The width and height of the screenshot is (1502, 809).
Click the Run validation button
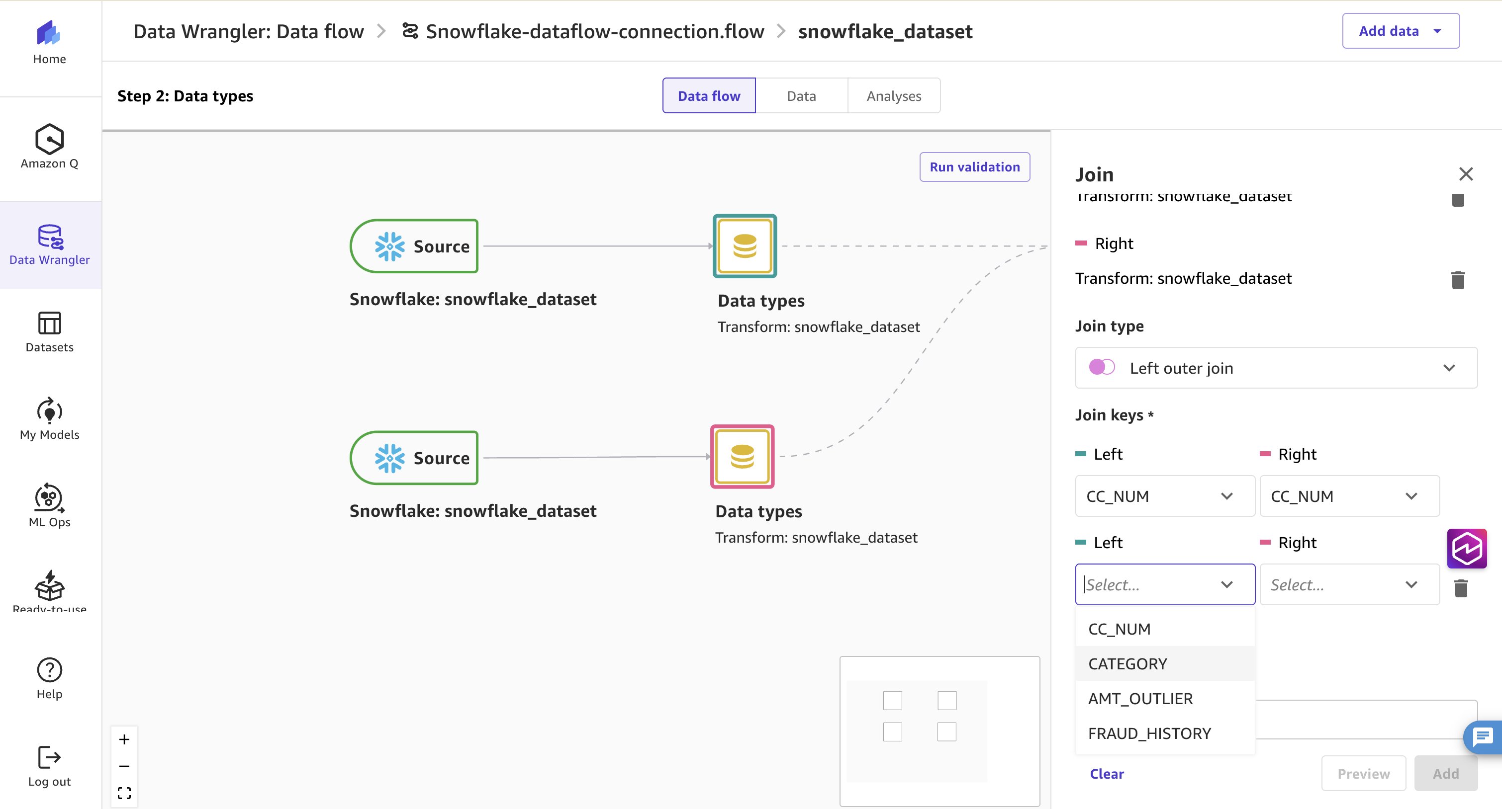tap(974, 167)
